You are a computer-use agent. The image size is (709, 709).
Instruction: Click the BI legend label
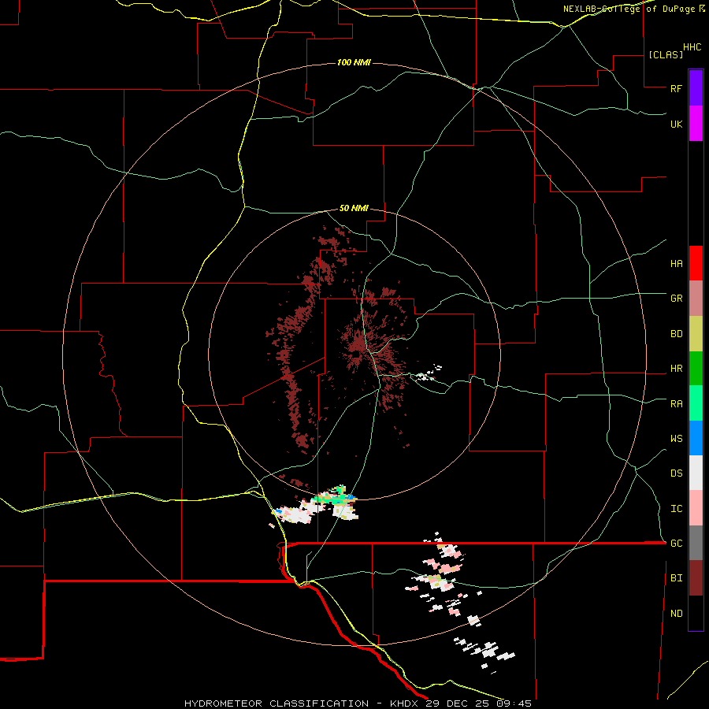click(676, 578)
